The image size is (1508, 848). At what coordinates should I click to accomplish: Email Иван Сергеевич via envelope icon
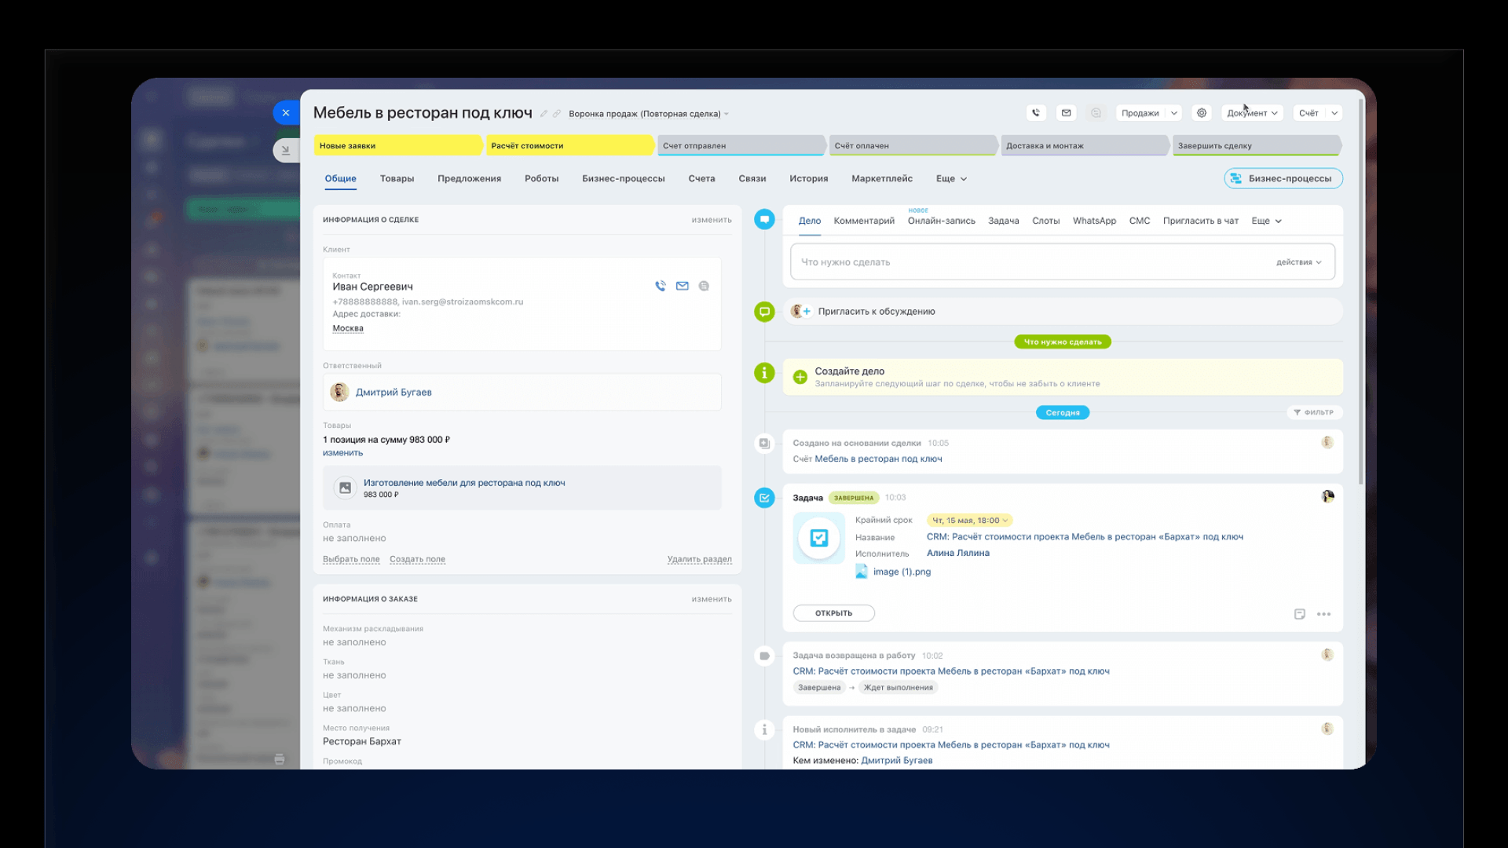pyautogui.click(x=683, y=286)
